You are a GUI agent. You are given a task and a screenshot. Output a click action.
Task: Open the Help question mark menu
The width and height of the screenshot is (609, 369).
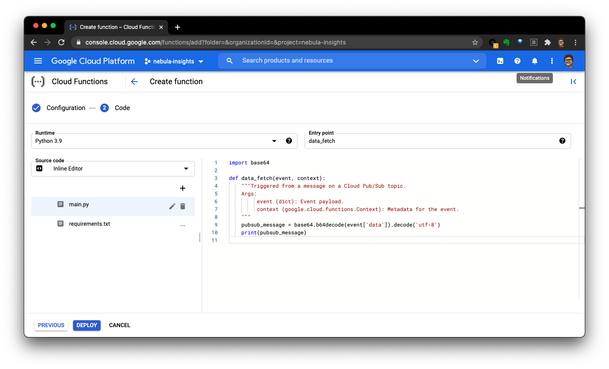517,61
